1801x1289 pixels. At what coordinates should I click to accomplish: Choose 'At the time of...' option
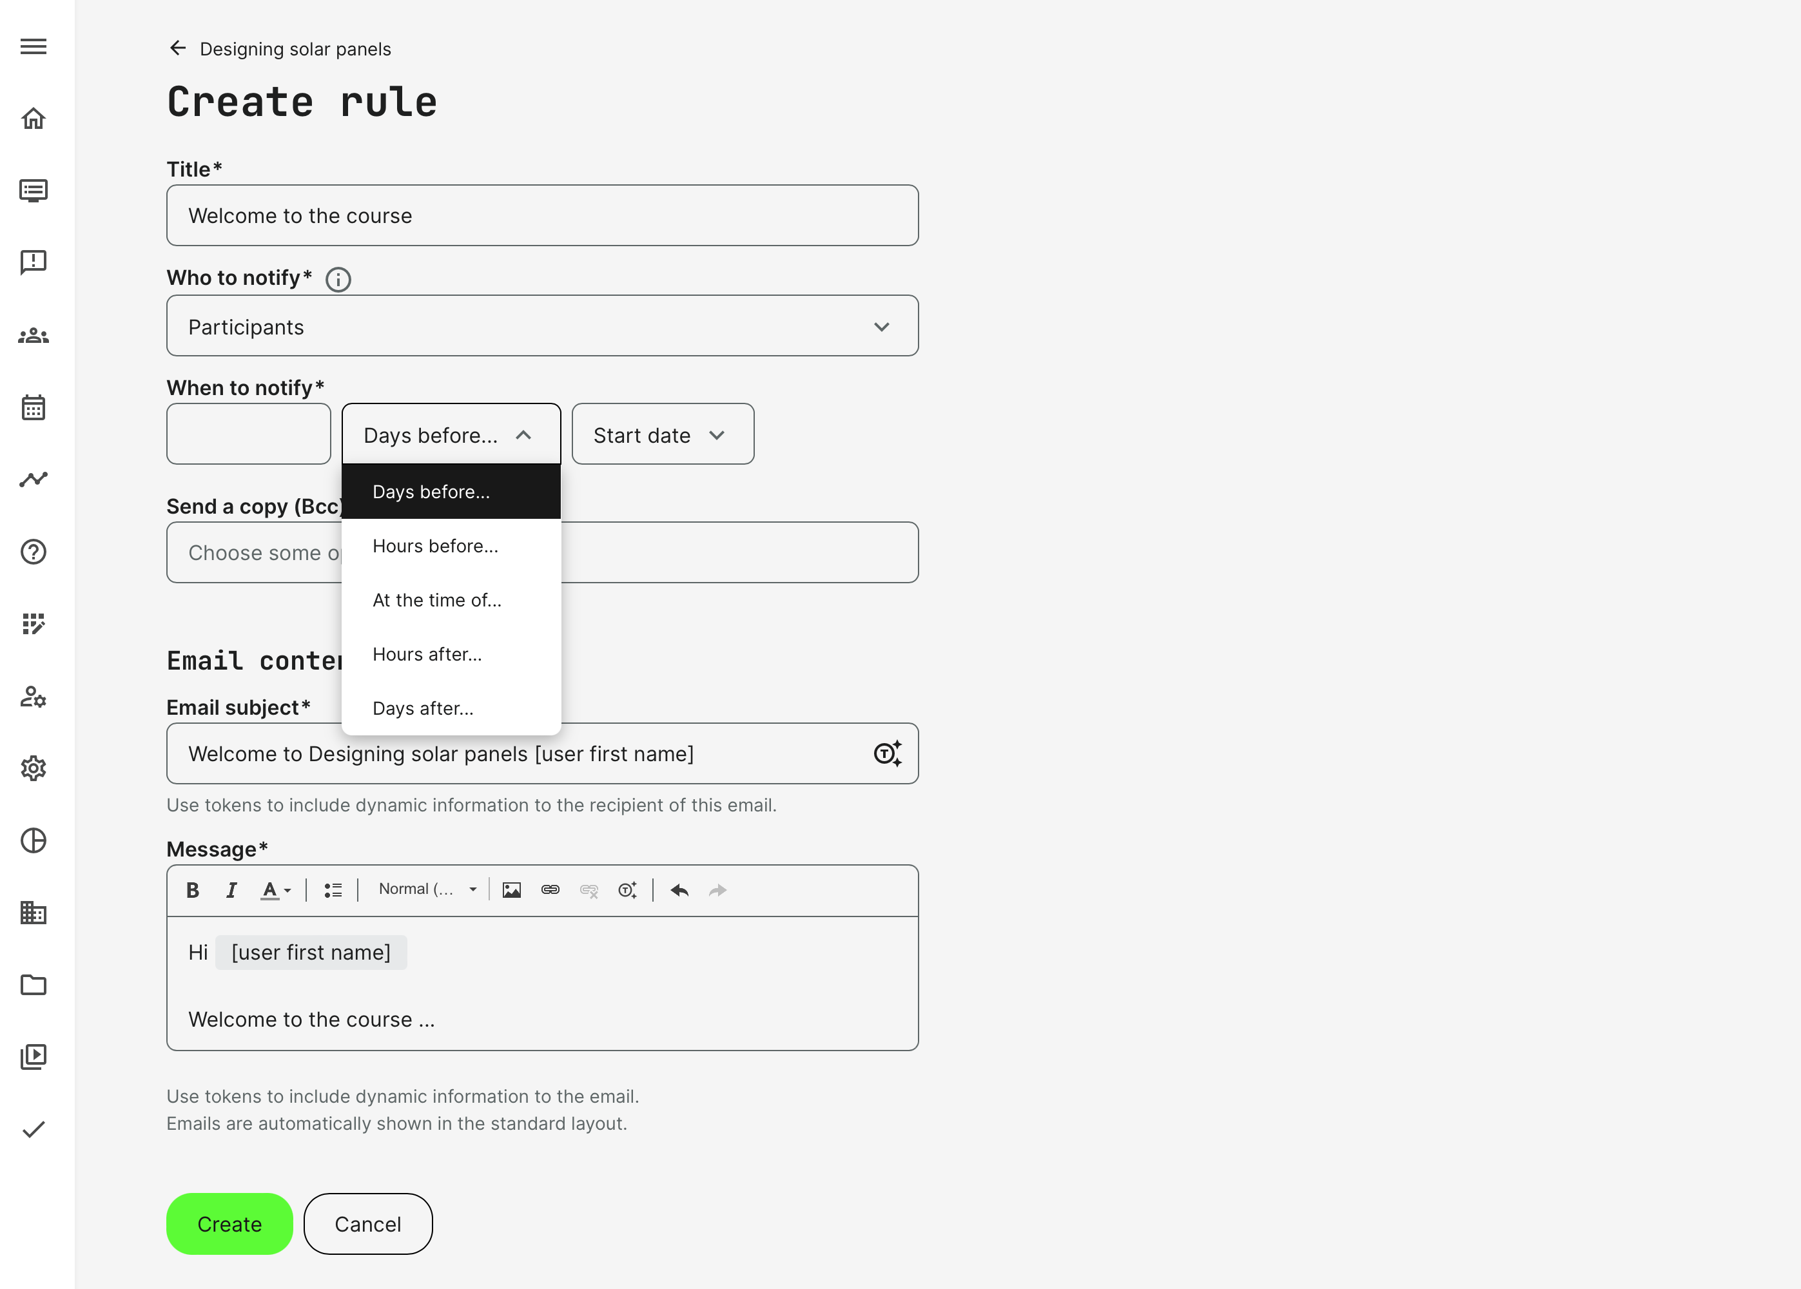[436, 600]
